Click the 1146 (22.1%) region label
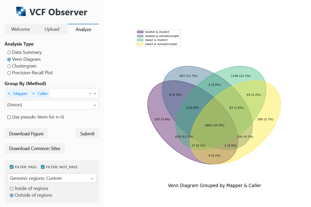311x207 pixels. coord(241,76)
